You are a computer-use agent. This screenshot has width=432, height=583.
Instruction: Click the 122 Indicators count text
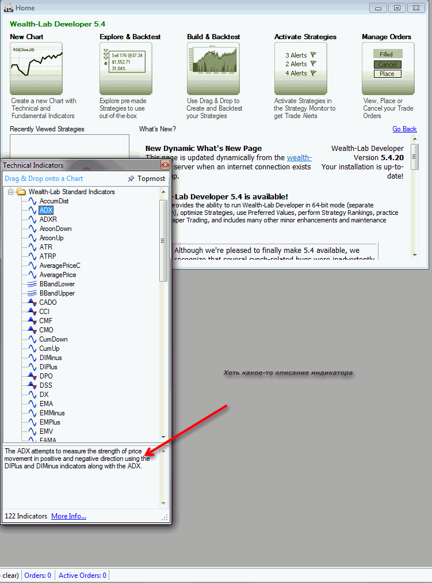coord(26,516)
